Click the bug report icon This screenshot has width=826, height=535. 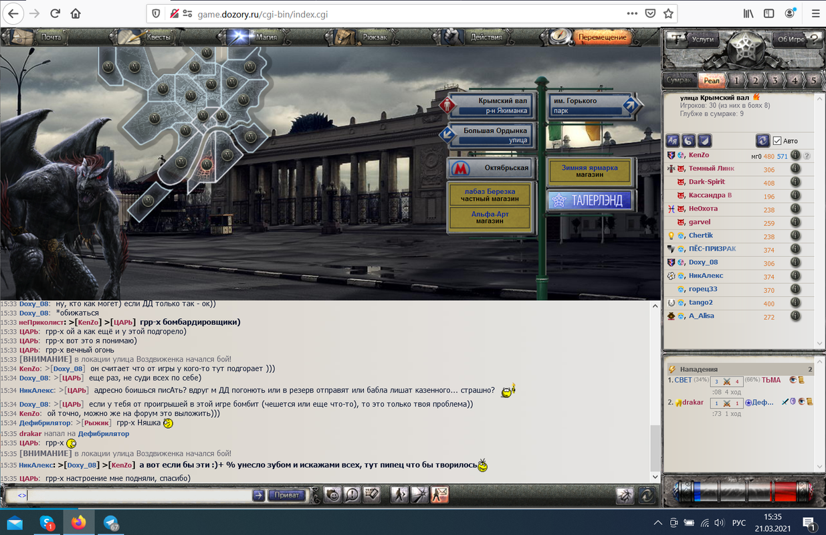625,496
